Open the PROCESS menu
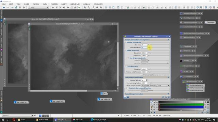This screenshot has width=218, height=122. pos(54,4)
